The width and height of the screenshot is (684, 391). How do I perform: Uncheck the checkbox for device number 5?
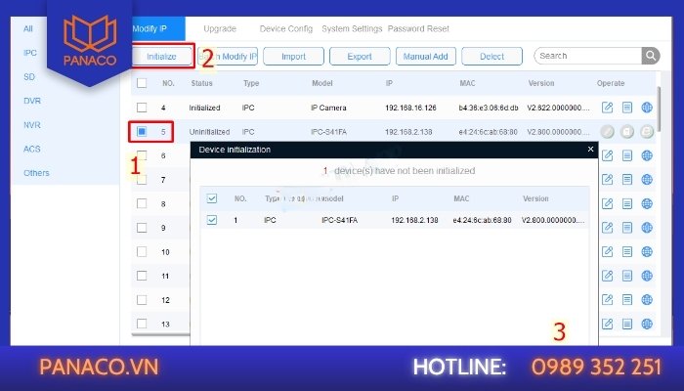pos(142,131)
